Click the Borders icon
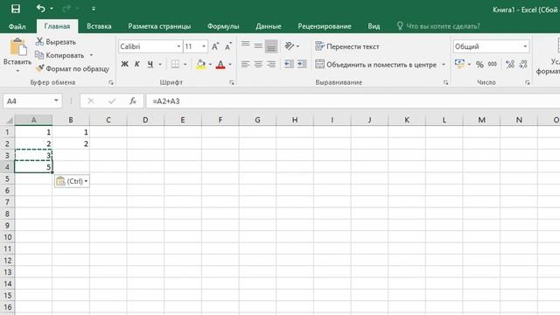Screen dimensions: 560x315 pyautogui.click(x=175, y=64)
